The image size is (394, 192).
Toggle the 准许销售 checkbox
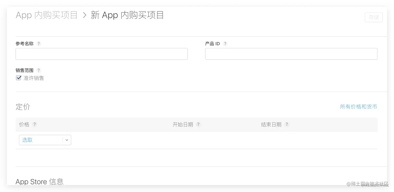[x=19, y=78]
